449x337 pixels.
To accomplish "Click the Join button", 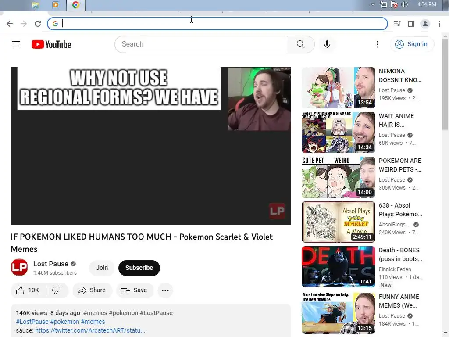I will 102,268.
